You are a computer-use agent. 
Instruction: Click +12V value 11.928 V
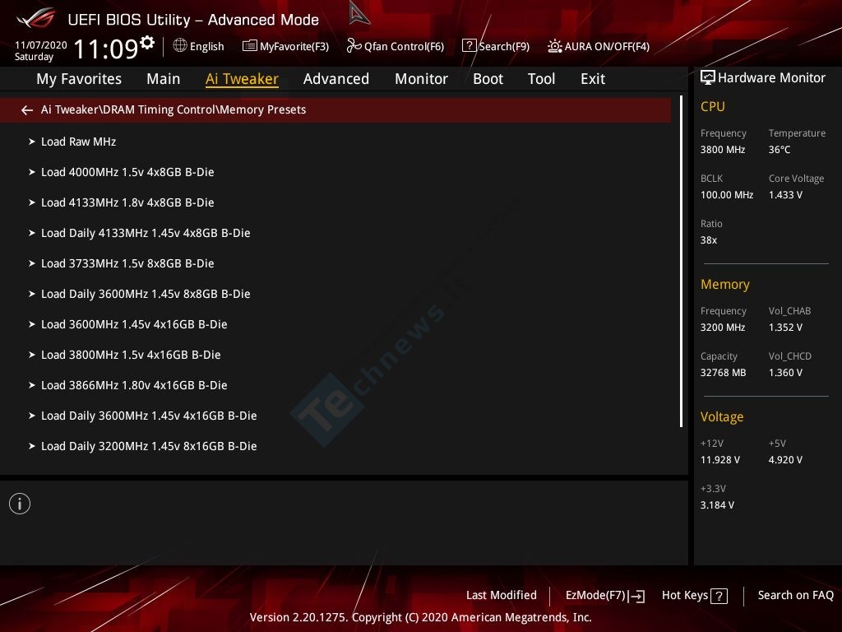pos(719,460)
